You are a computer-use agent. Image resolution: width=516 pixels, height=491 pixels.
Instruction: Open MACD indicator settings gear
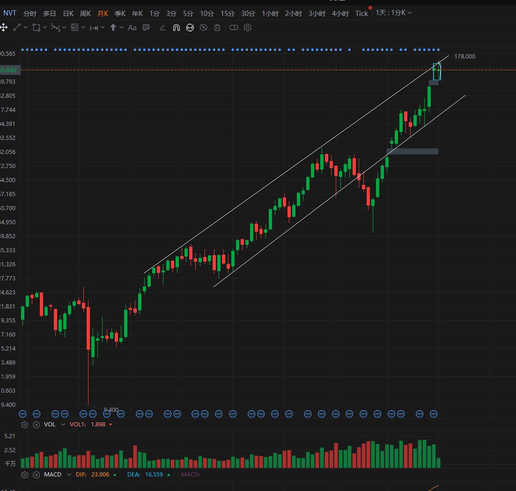coord(25,475)
